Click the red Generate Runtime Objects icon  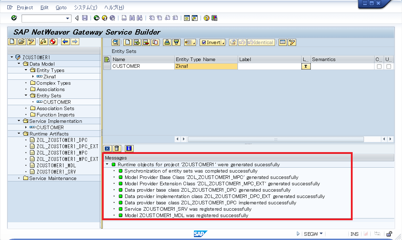click(53, 42)
